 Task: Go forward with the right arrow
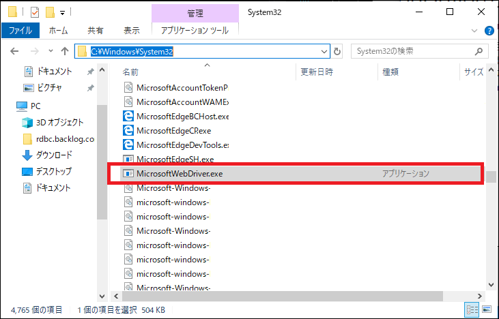point(34,51)
